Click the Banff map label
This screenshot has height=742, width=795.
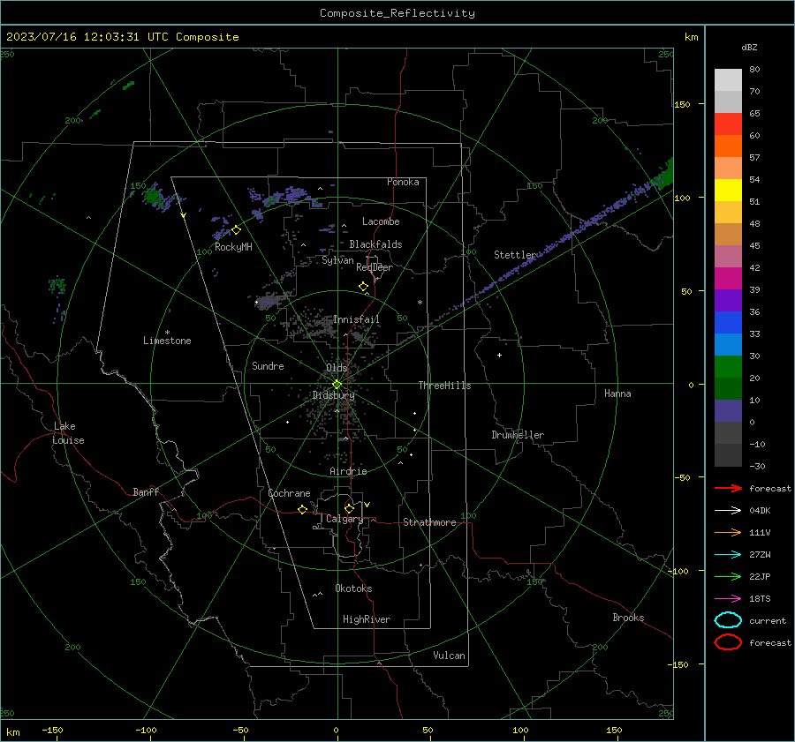(x=146, y=491)
